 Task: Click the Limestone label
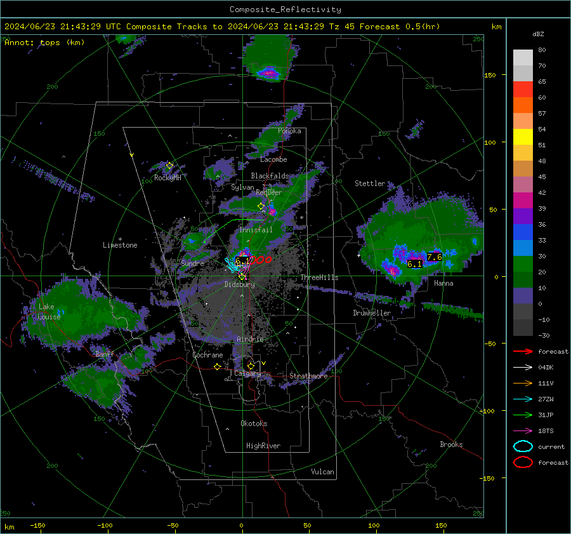[120, 245]
